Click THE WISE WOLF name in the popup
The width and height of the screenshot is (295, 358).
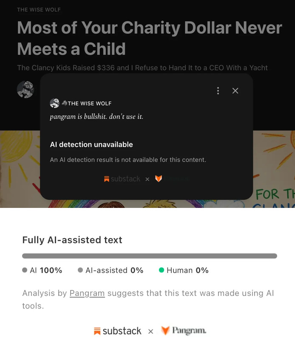[90, 103]
